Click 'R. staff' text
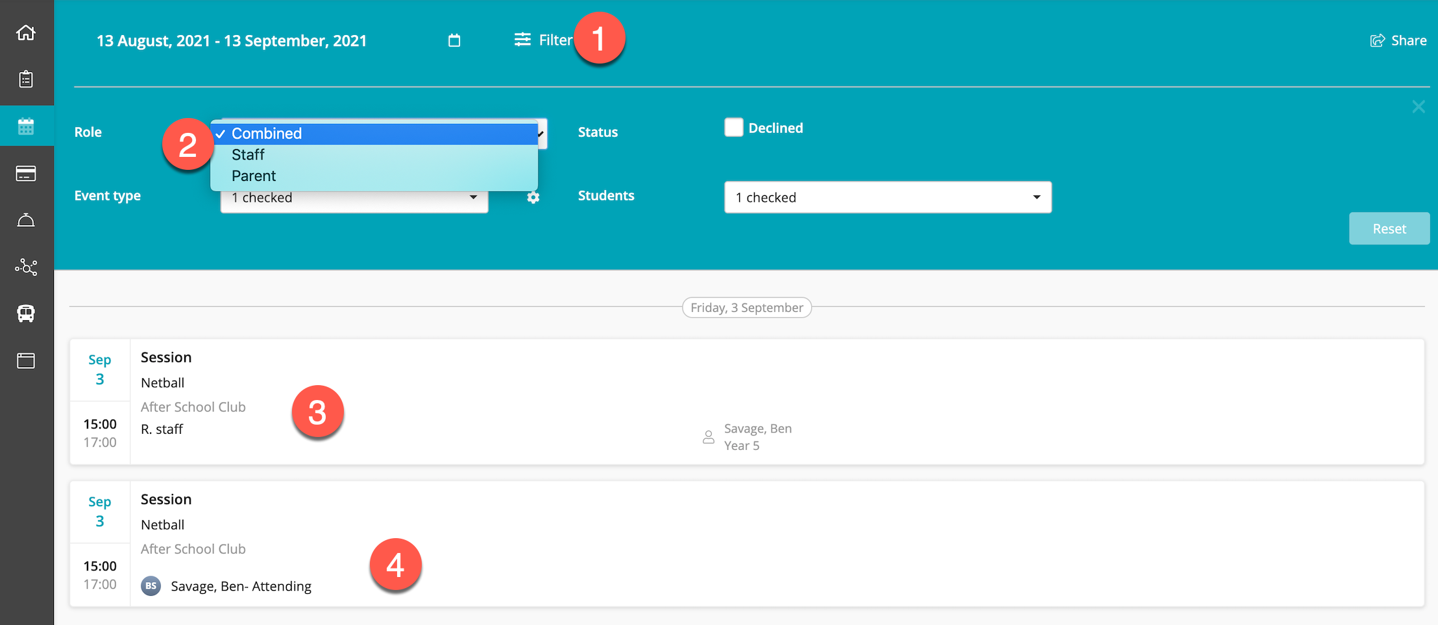This screenshot has height=625, width=1438. tap(162, 429)
